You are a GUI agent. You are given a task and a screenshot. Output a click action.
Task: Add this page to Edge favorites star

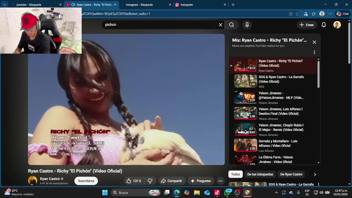coord(297,14)
